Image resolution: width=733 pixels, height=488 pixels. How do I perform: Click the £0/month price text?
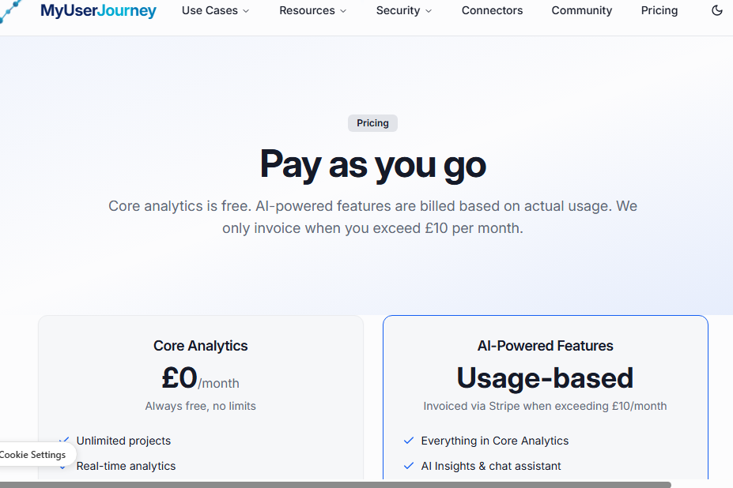point(201,379)
